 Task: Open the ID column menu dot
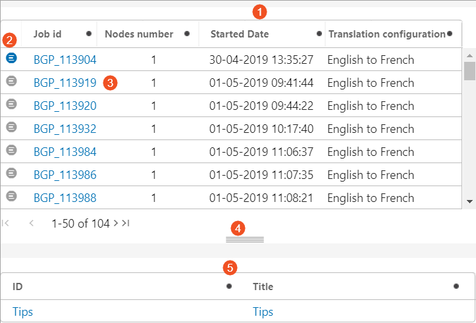pyautogui.click(x=229, y=286)
